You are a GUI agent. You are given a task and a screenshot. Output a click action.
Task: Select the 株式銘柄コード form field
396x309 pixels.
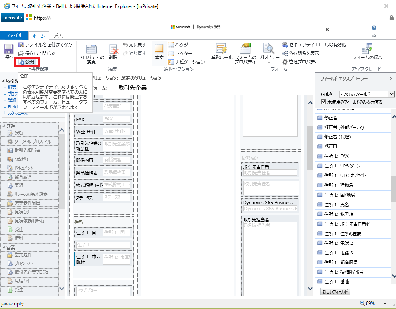(x=103, y=185)
